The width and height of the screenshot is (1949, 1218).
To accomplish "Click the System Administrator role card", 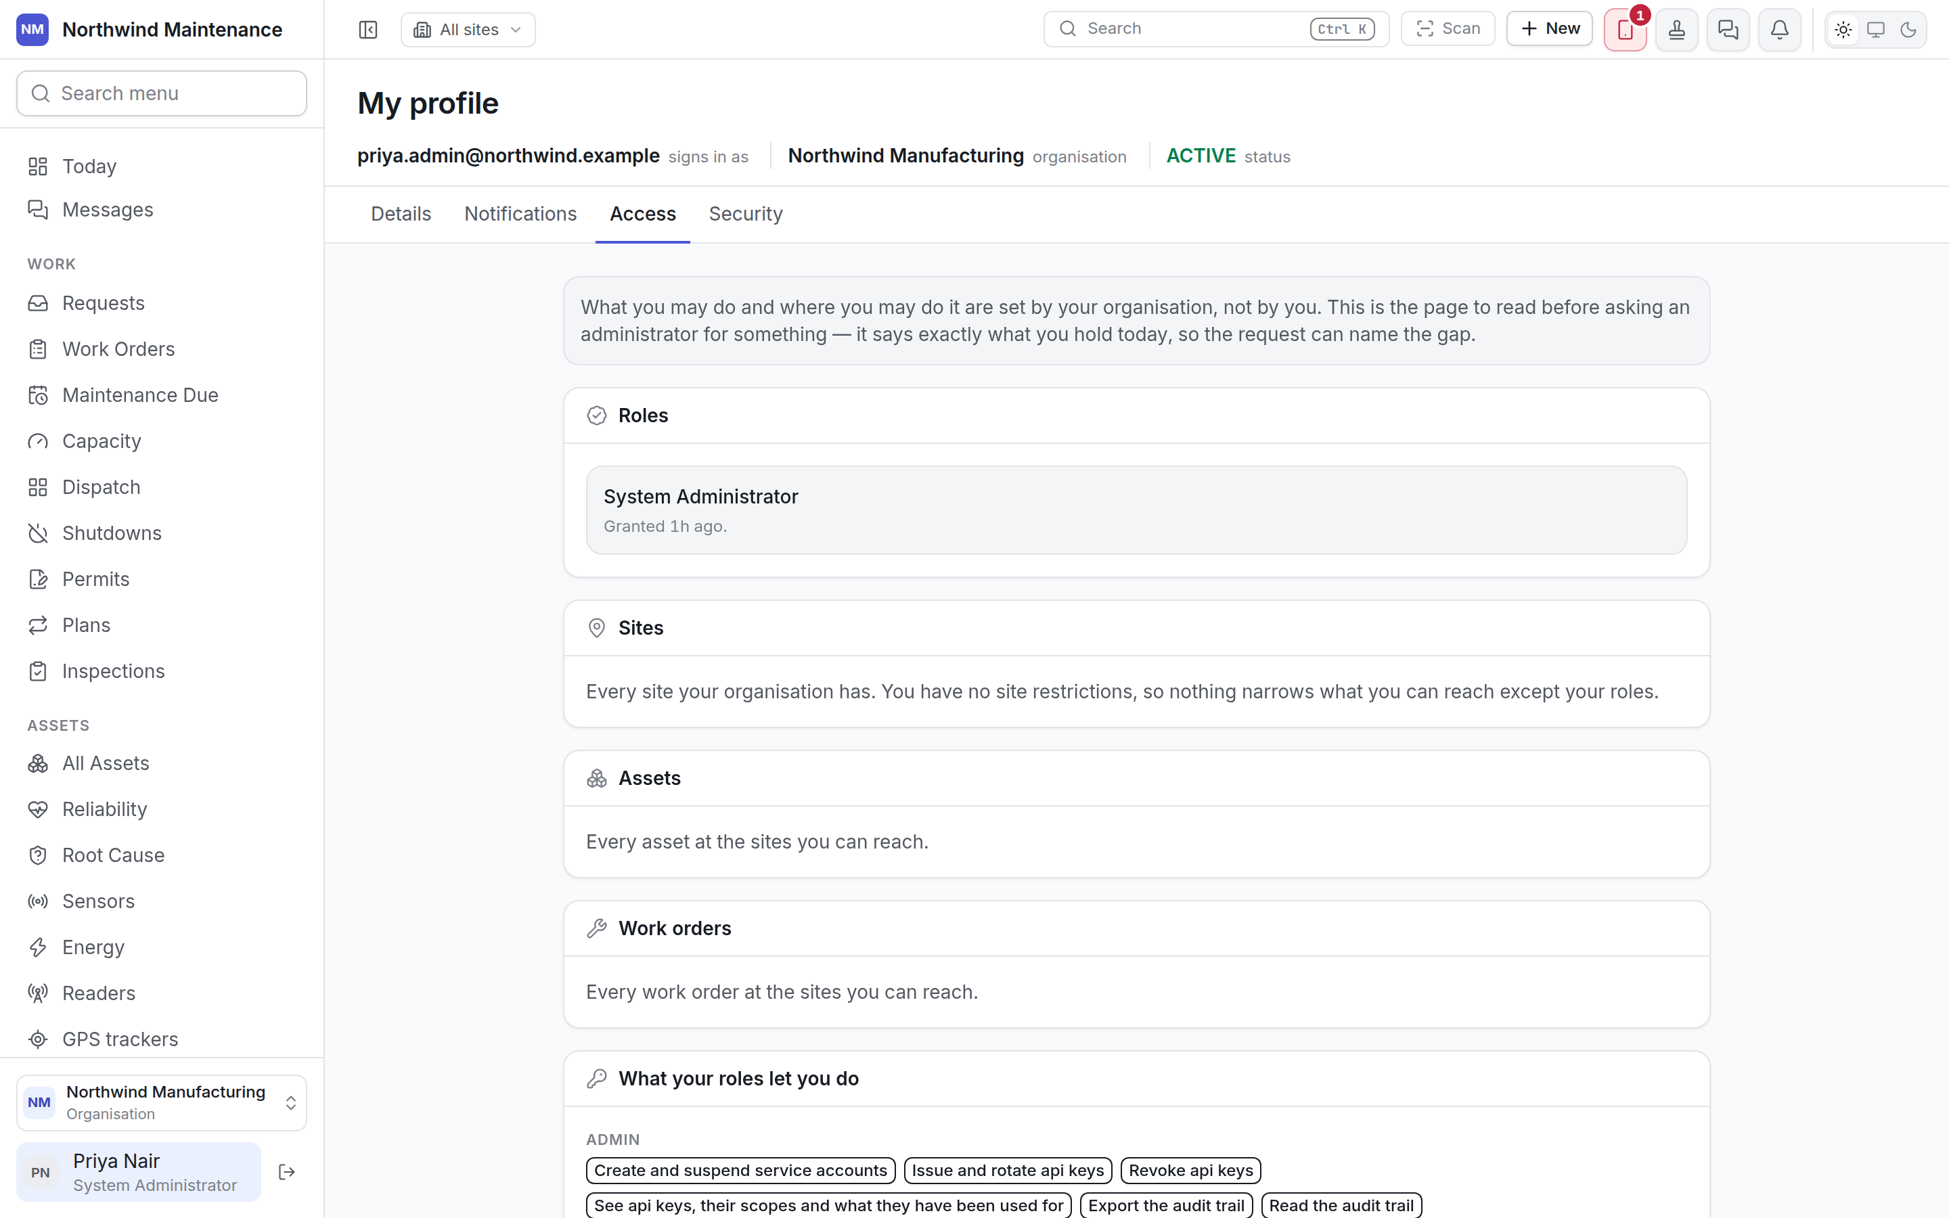I will [1136, 510].
